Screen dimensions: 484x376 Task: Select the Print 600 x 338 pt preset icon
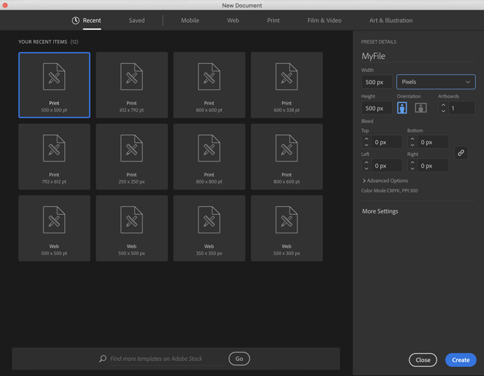(x=286, y=78)
